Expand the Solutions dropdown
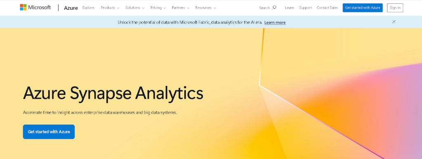Viewport: 422px width, 159px height. pyautogui.click(x=135, y=8)
